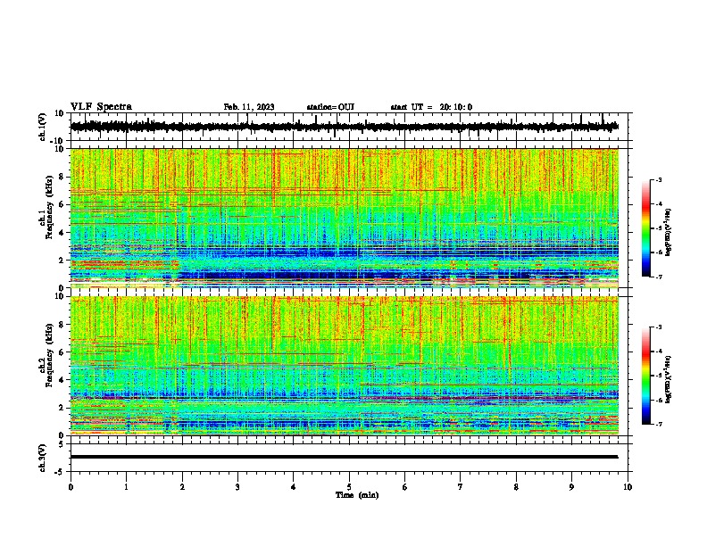This screenshot has height=546, width=707.
Task: Click the time axis tick label "6"
Action: (405, 487)
